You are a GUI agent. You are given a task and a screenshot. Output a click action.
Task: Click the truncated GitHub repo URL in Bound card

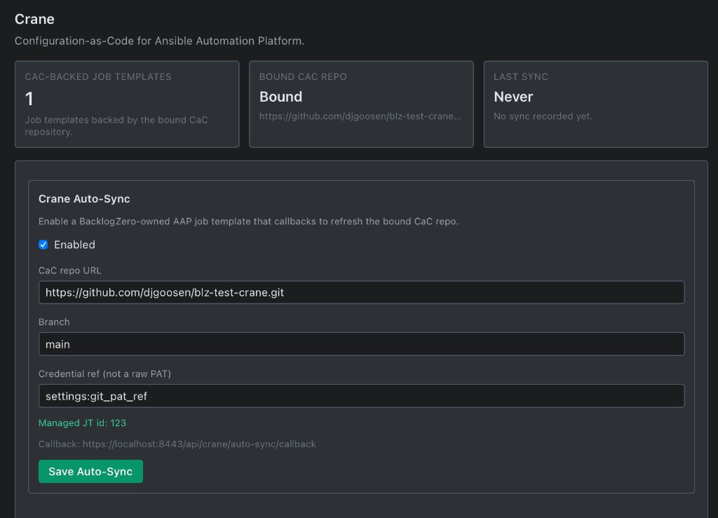(x=360, y=116)
